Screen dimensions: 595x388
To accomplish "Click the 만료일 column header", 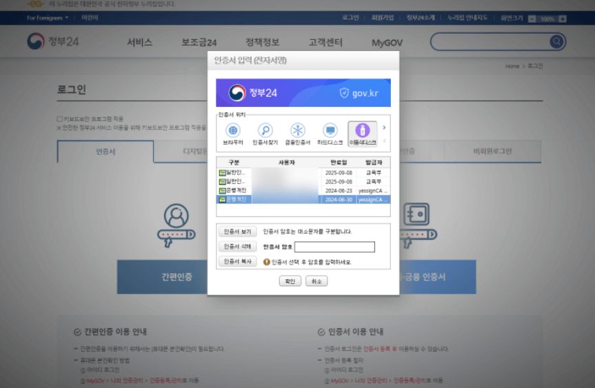I will (339, 163).
